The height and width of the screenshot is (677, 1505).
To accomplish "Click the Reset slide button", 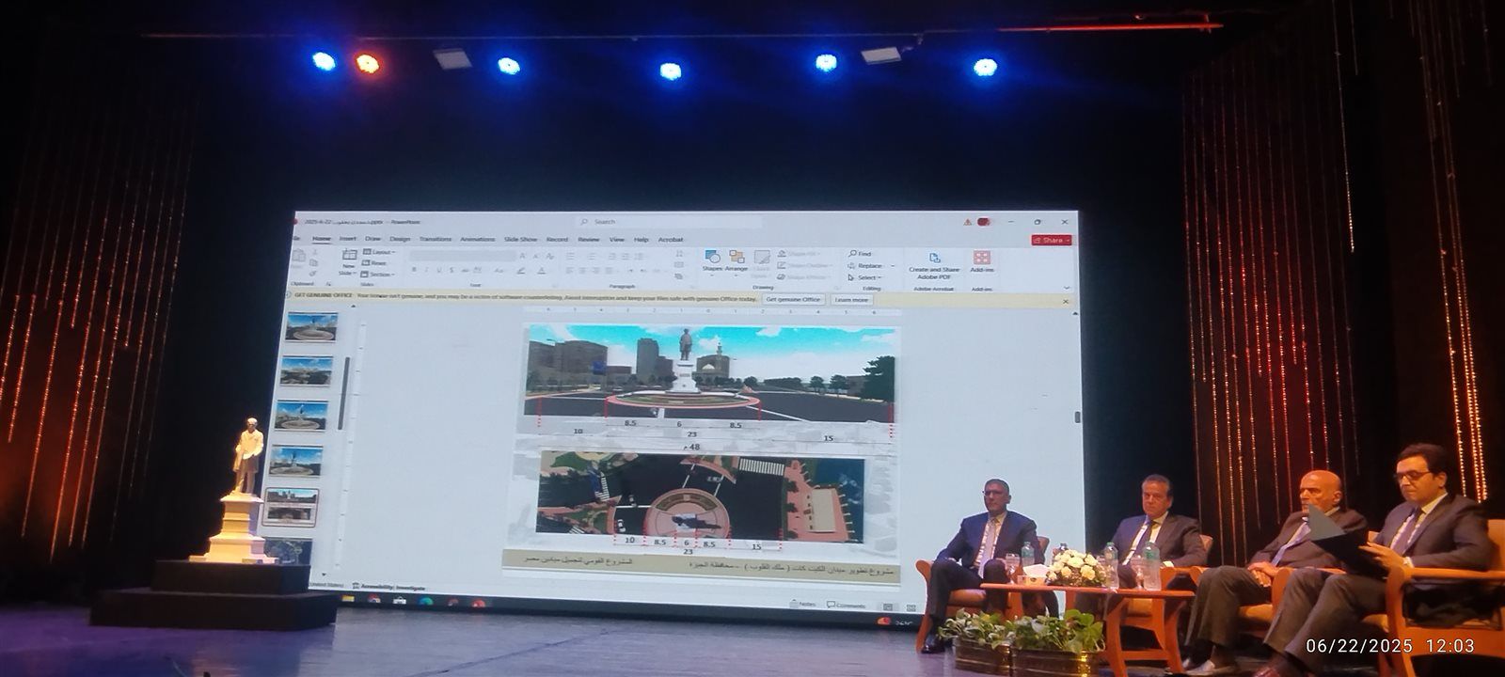I will pos(375,263).
